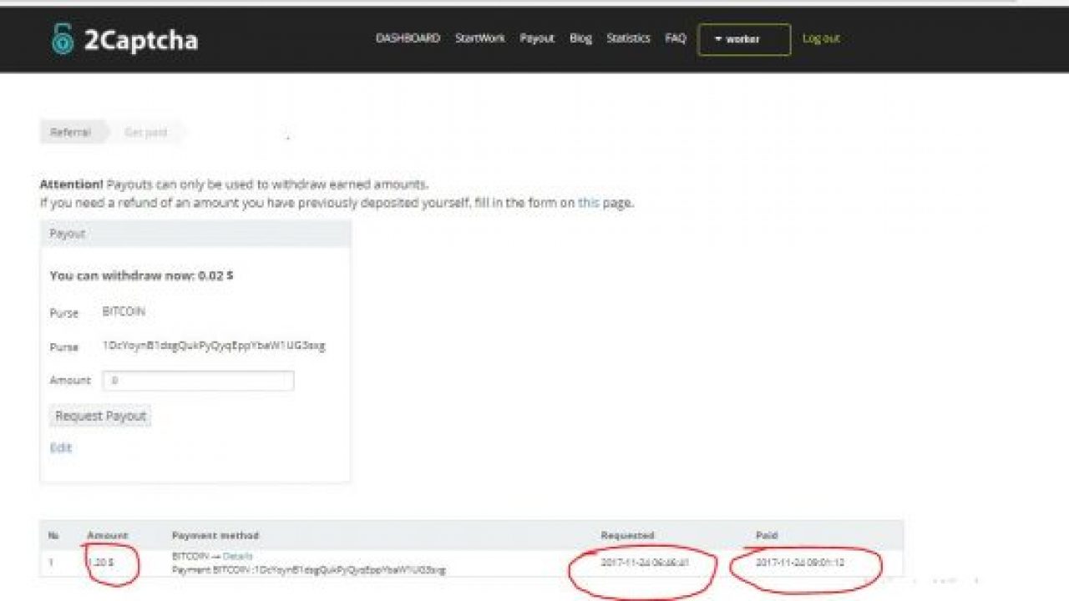
Task: Click the Log out link
Action: click(x=821, y=38)
